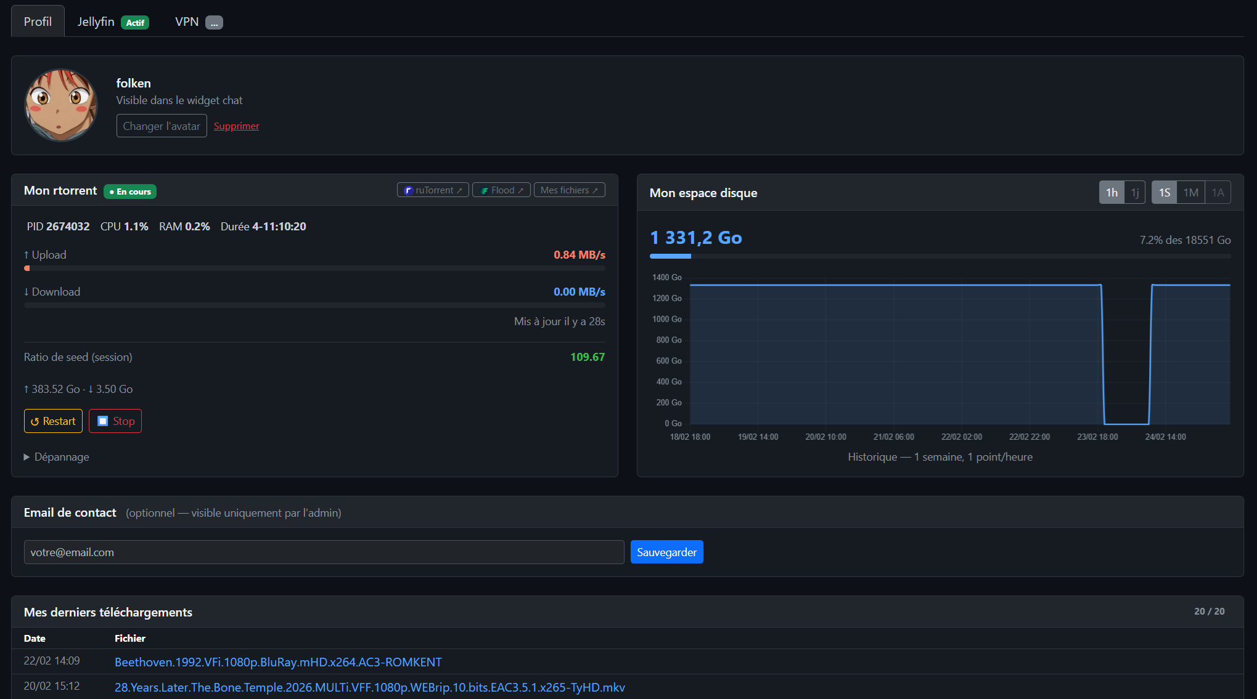This screenshot has height=699, width=1257.
Task: Switch graph interval to 1j
Action: 1135,193
